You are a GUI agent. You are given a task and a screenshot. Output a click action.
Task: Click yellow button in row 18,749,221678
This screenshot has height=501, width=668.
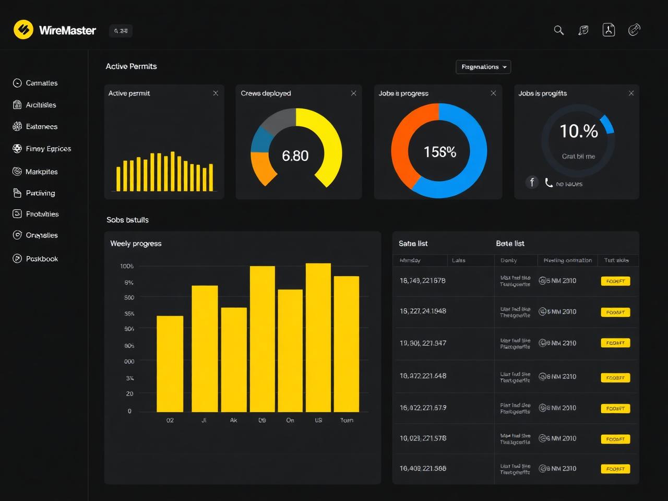[616, 281]
